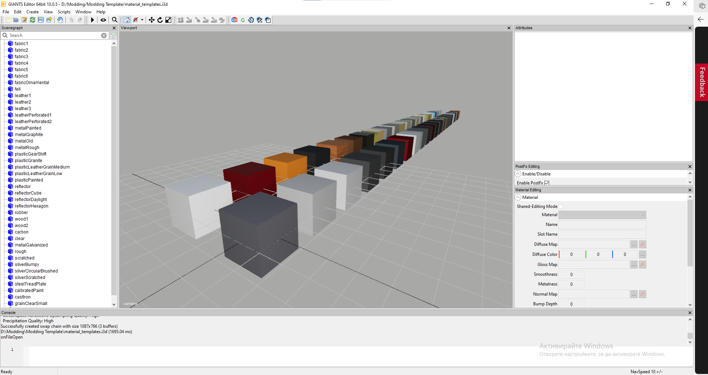Toggle the home camera view button

pos(127,20)
